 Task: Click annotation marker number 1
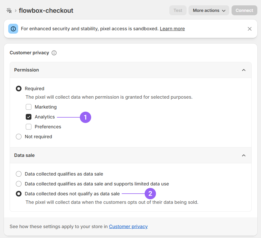pyautogui.click(x=85, y=117)
